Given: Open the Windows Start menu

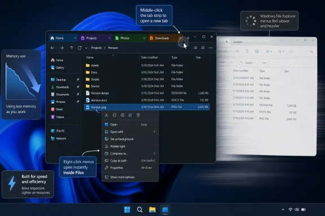Looking at the screenshot, I should click(x=127, y=210).
